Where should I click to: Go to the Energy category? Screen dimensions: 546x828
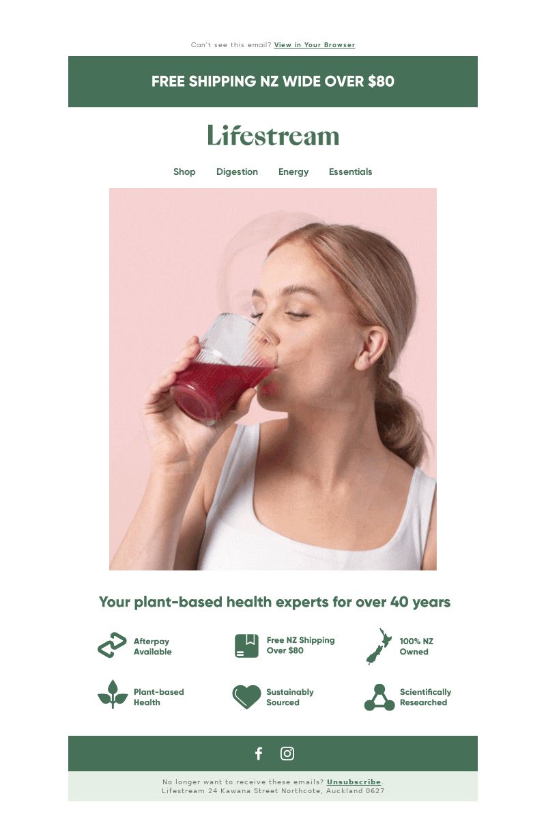click(293, 172)
